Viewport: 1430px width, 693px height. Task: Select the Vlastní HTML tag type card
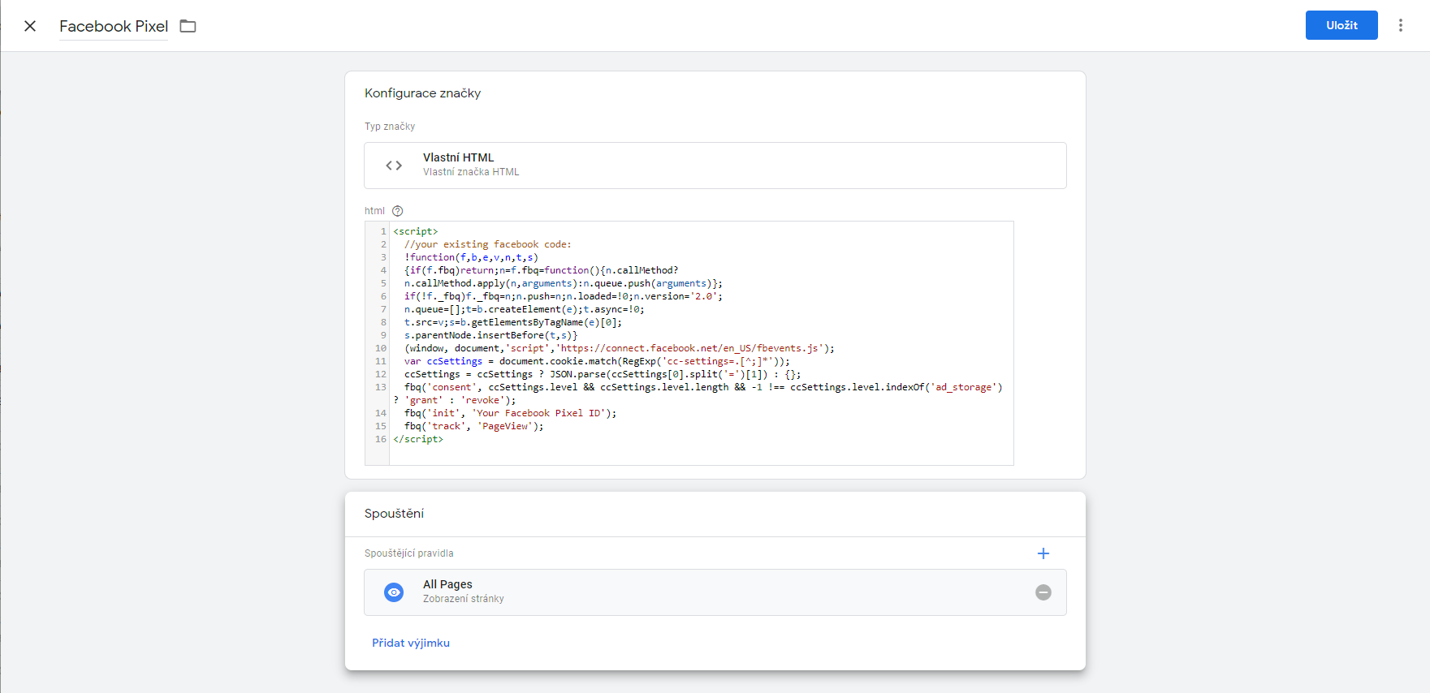point(715,166)
